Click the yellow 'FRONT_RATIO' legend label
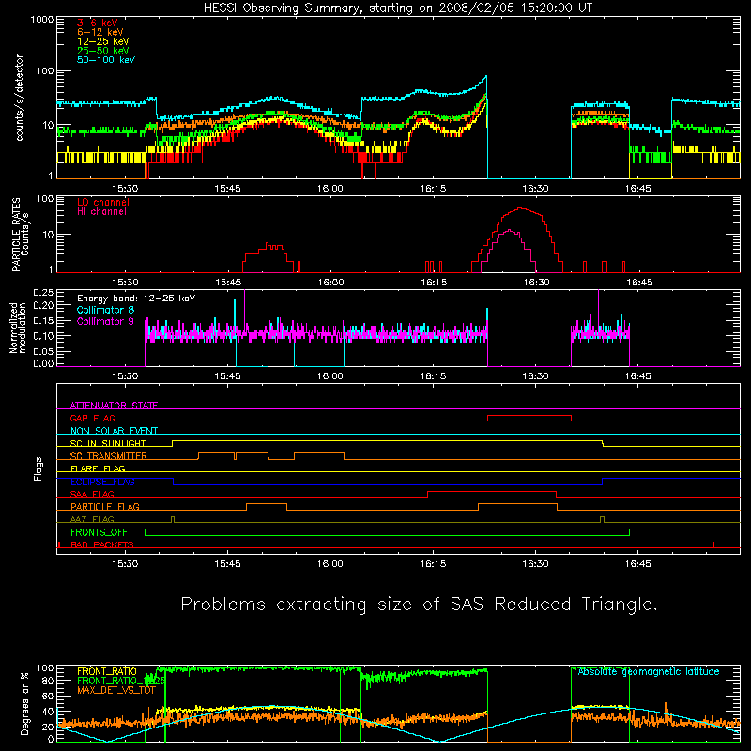 point(107,671)
